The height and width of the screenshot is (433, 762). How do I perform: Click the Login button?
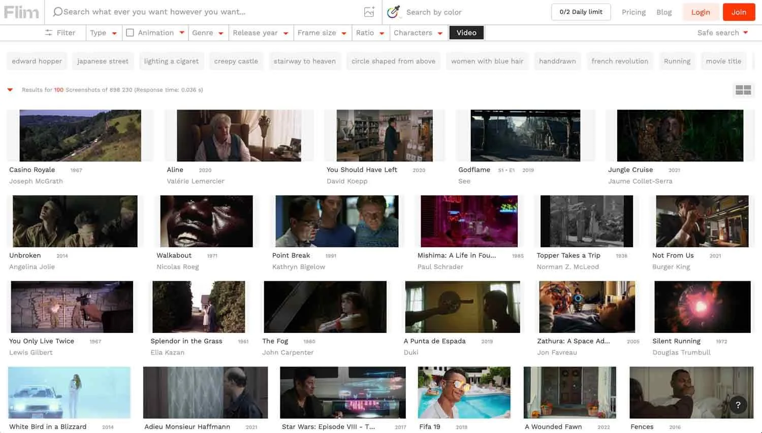[x=701, y=12]
